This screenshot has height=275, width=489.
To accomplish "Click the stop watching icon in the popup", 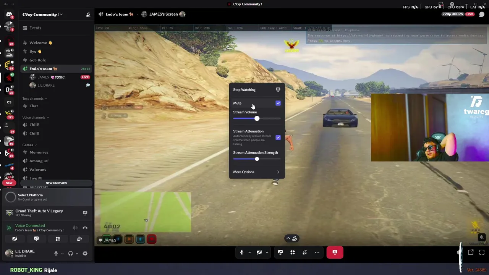I will (x=278, y=89).
